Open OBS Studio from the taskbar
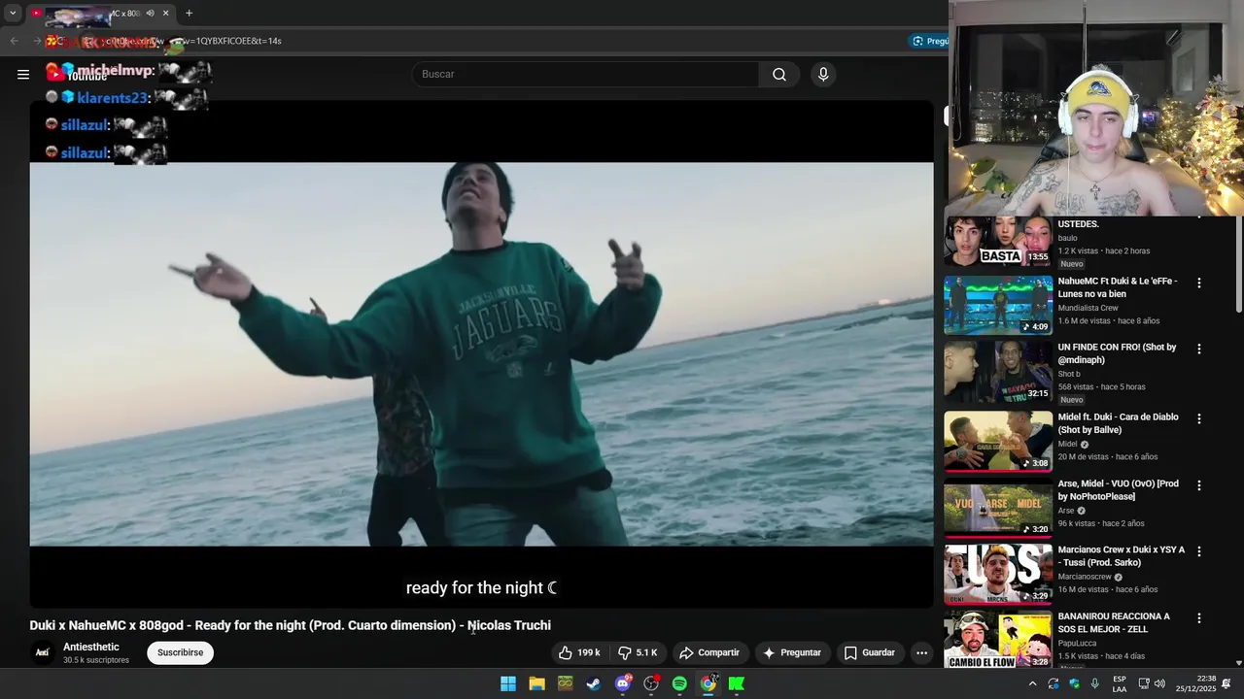1244x699 pixels. (x=651, y=683)
